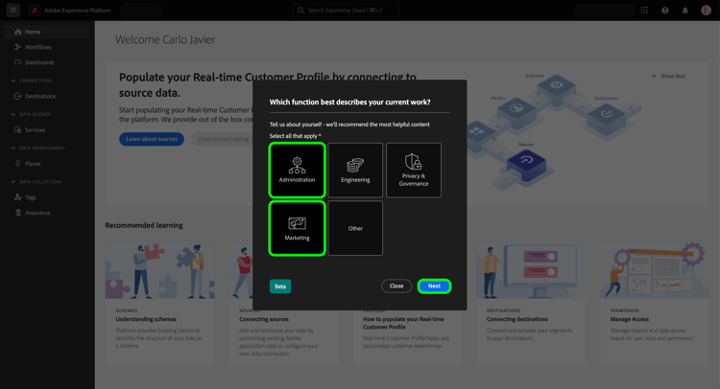720x389 pixels.
Task: Click View source catalog button
Action: (x=223, y=139)
